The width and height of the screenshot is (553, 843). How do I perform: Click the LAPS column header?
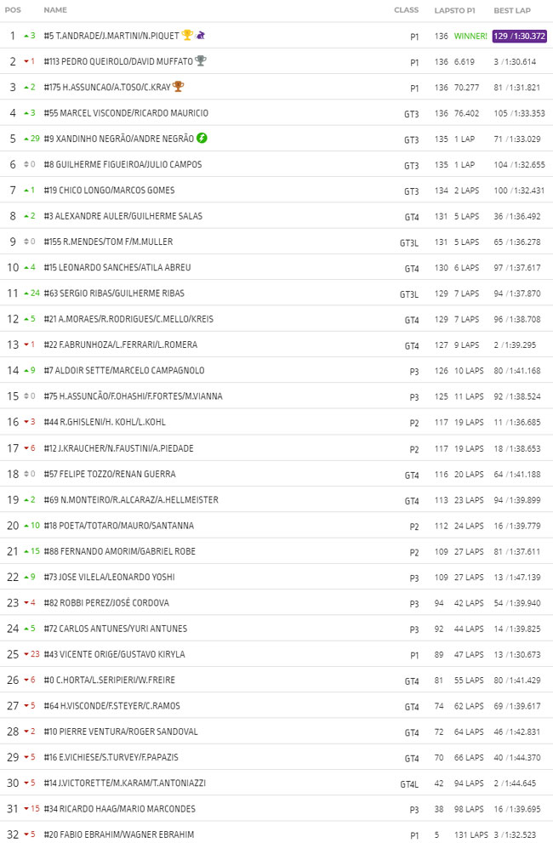tap(443, 10)
